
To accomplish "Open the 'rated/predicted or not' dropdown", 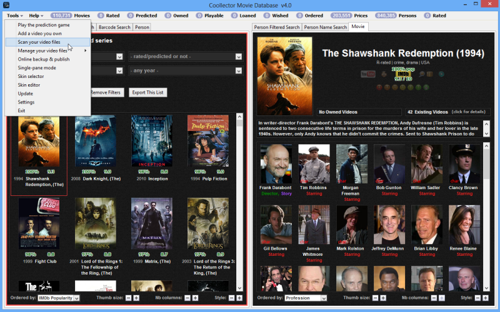I will (x=238, y=57).
